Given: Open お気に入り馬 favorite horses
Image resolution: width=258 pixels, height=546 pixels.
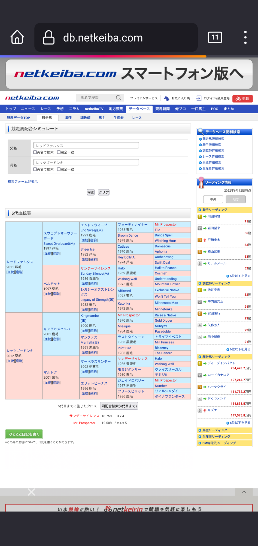Looking at the screenshot, I should 177,98.
